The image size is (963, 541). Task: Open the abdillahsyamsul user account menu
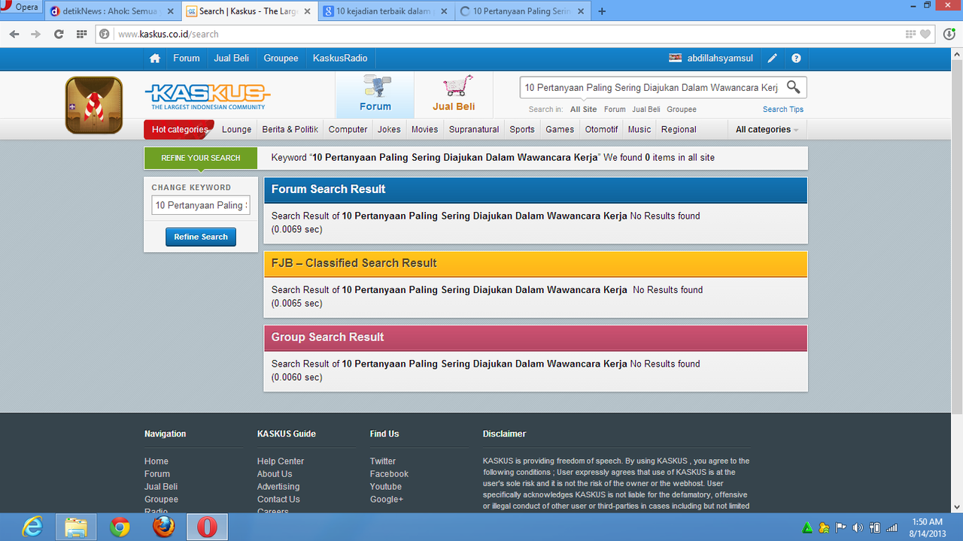coord(711,59)
